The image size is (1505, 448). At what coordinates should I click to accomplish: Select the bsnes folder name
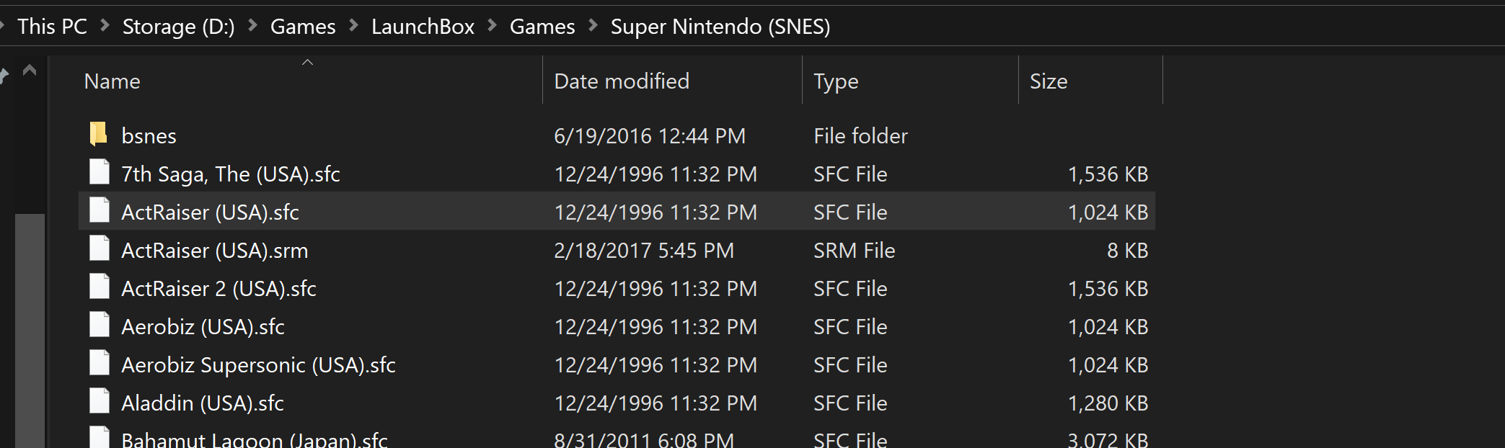point(149,135)
